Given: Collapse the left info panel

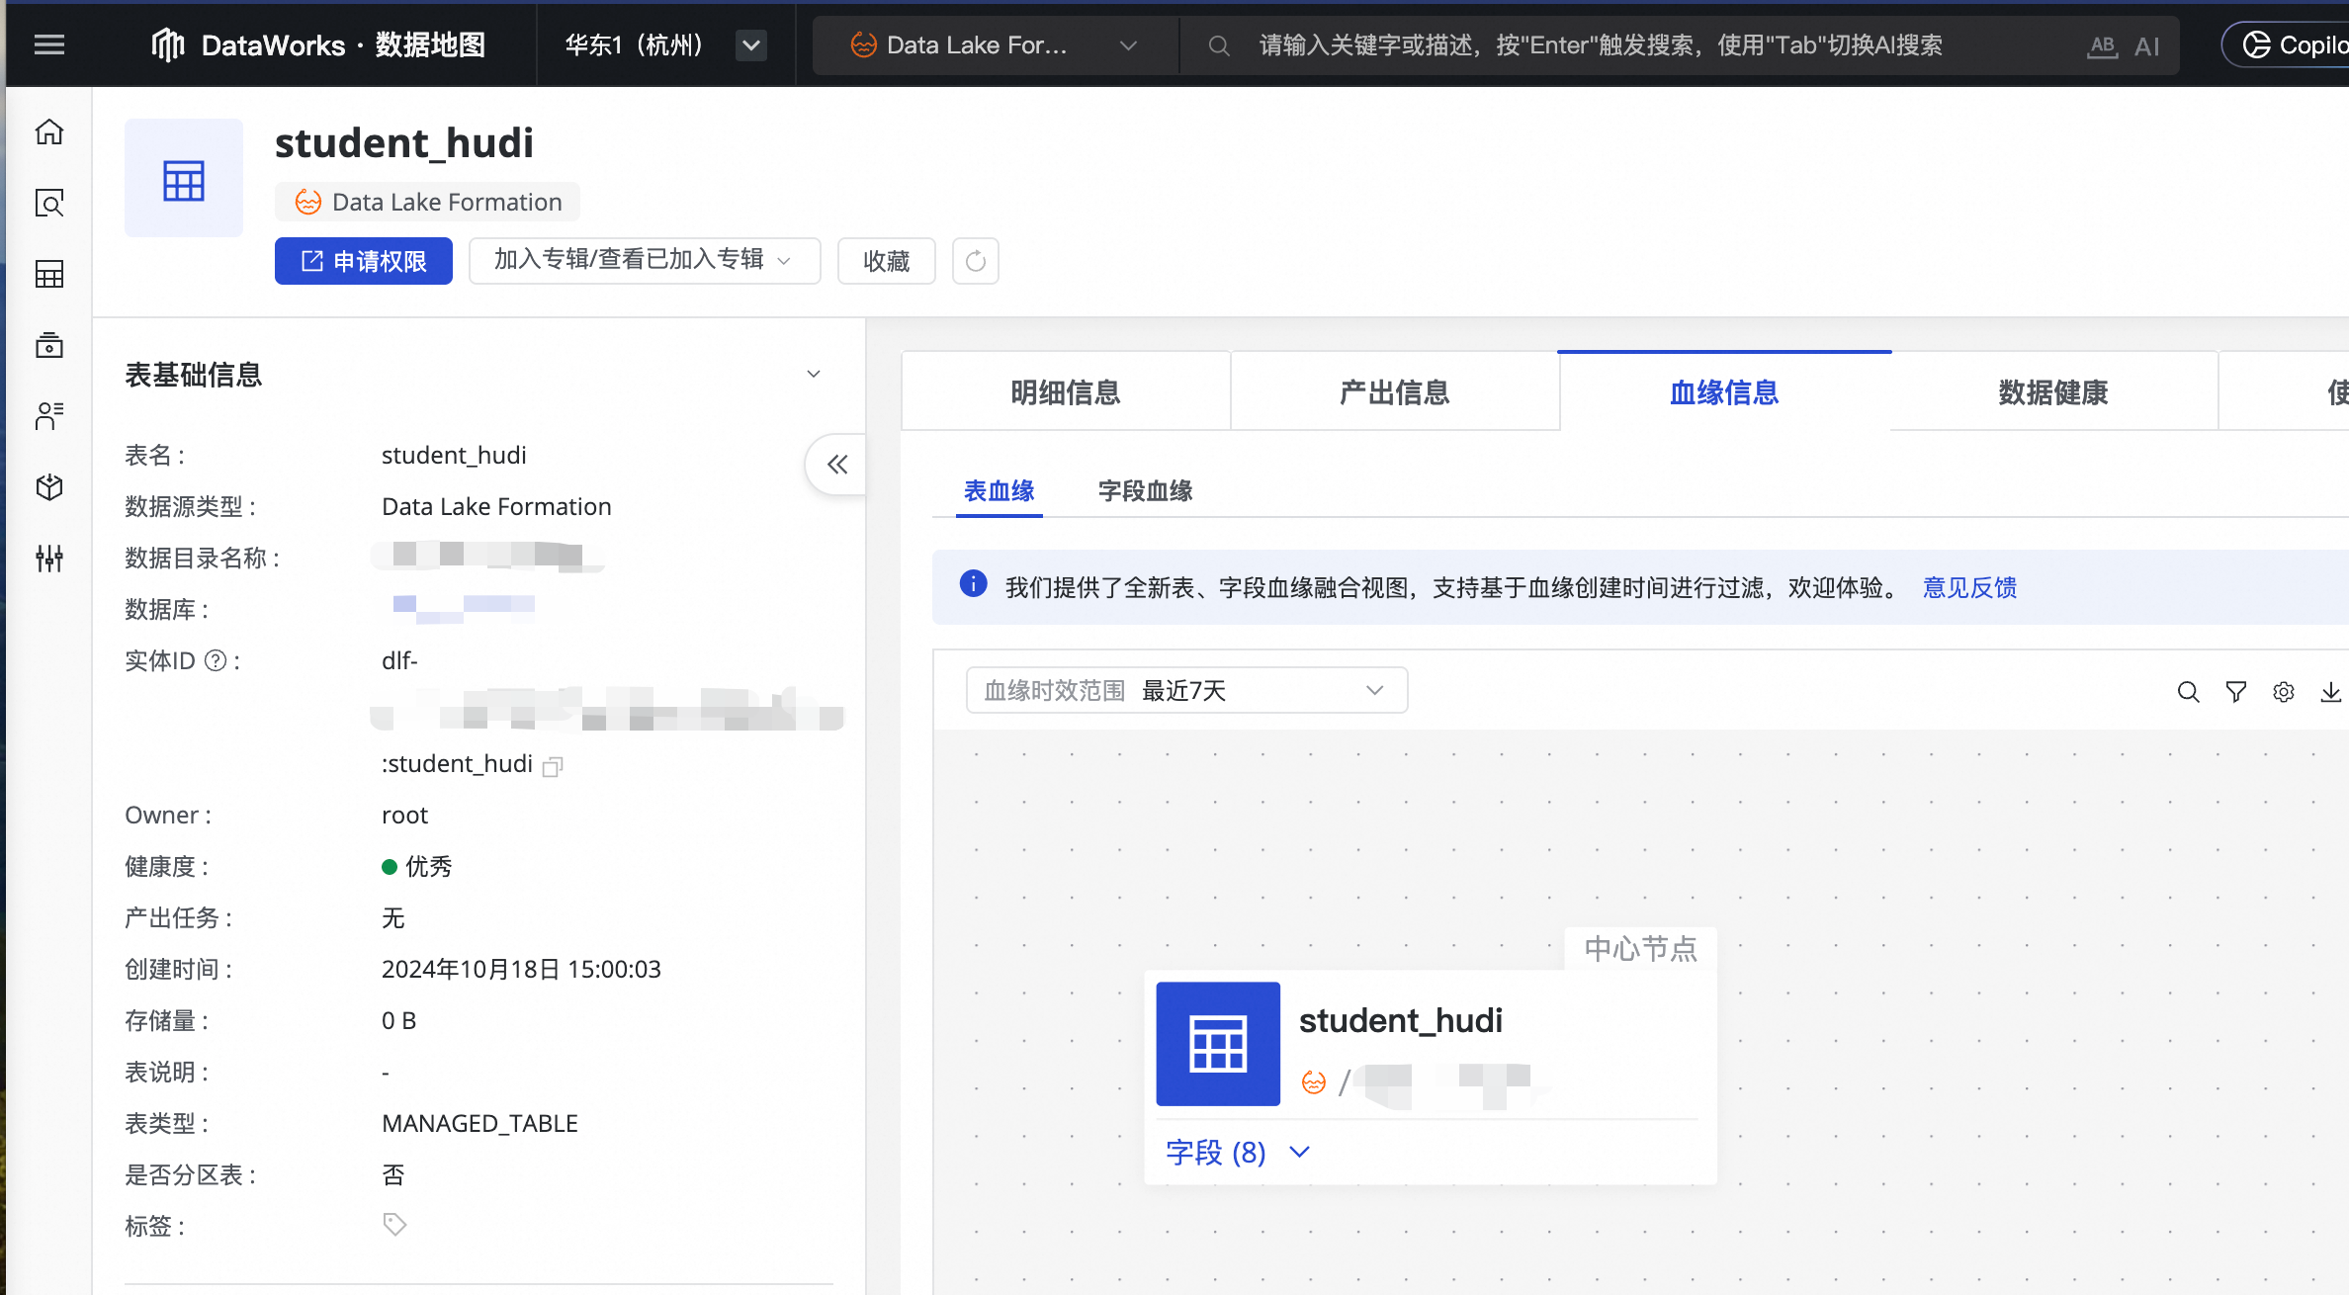Looking at the screenshot, I should (x=837, y=465).
